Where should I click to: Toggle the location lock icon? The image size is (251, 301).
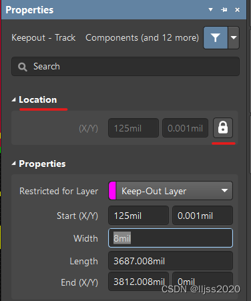(x=223, y=127)
